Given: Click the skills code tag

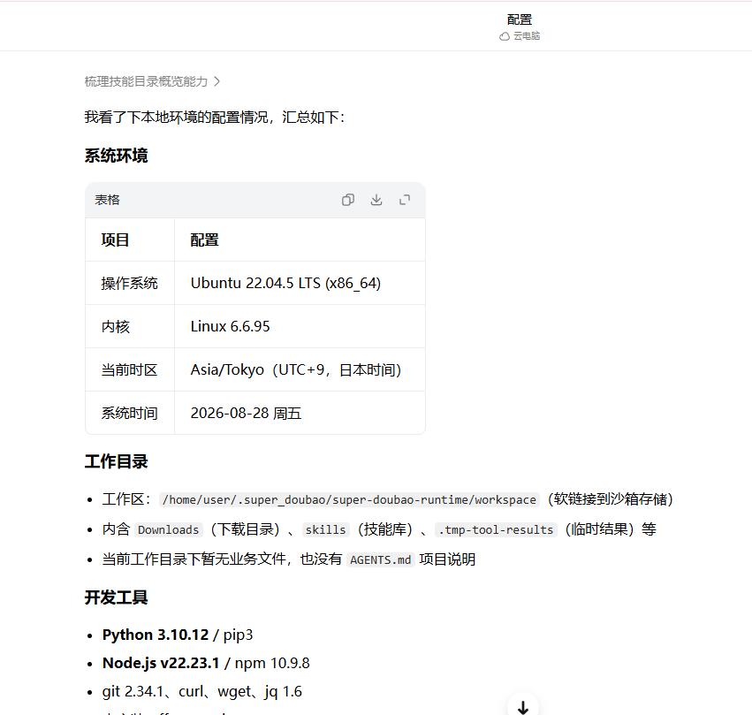Looking at the screenshot, I should click(x=326, y=530).
